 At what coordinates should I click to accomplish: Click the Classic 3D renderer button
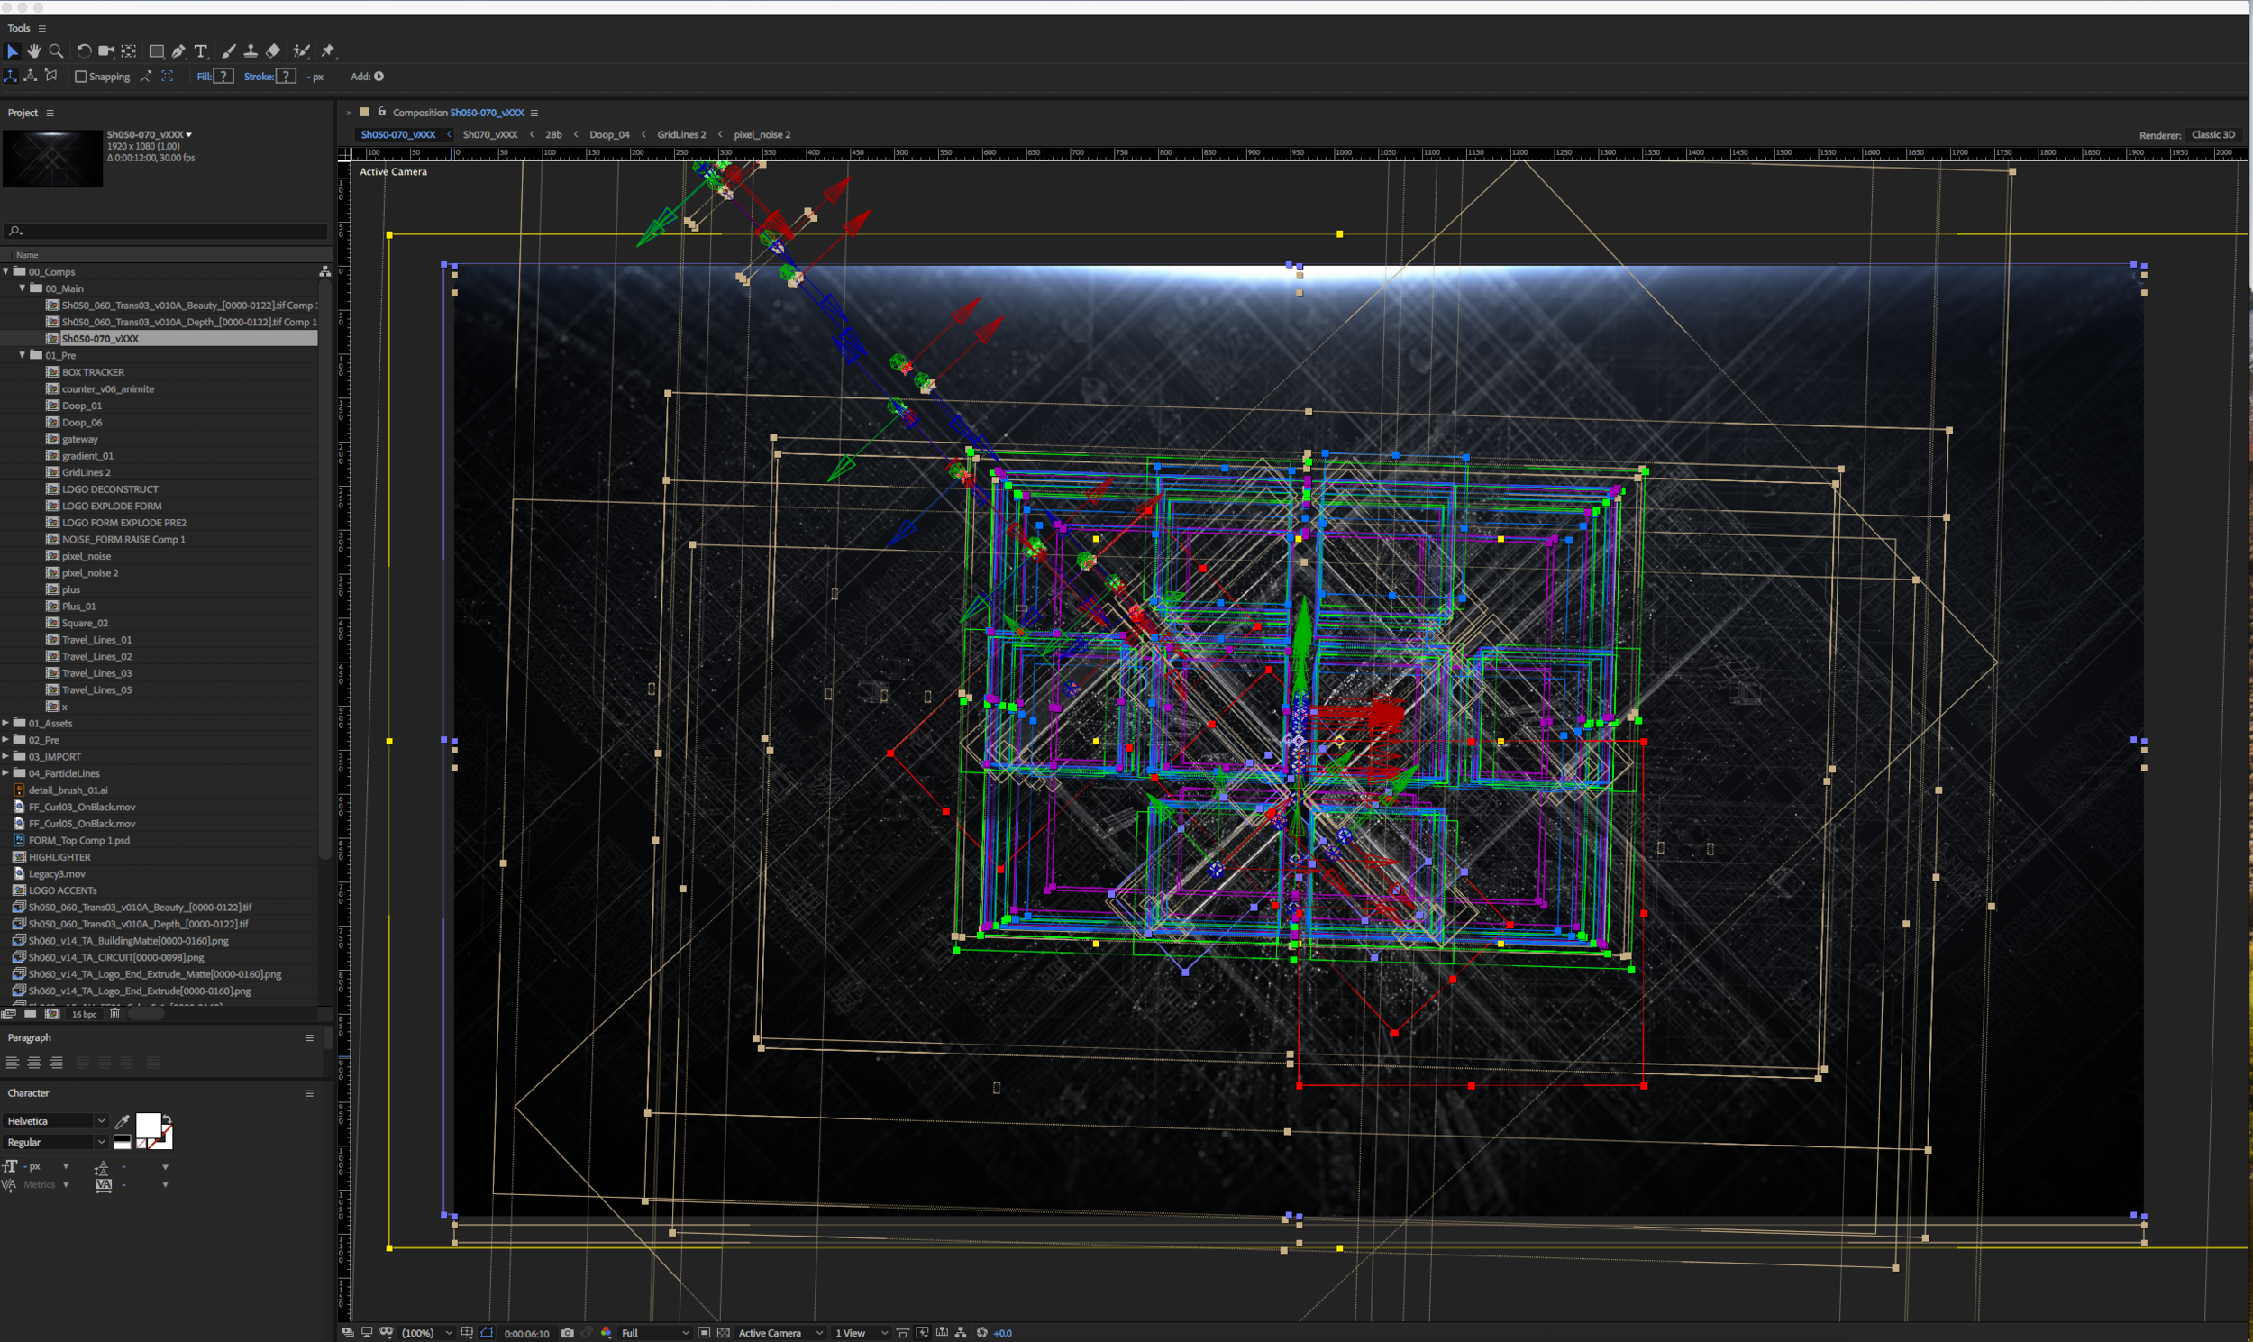tap(2213, 135)
